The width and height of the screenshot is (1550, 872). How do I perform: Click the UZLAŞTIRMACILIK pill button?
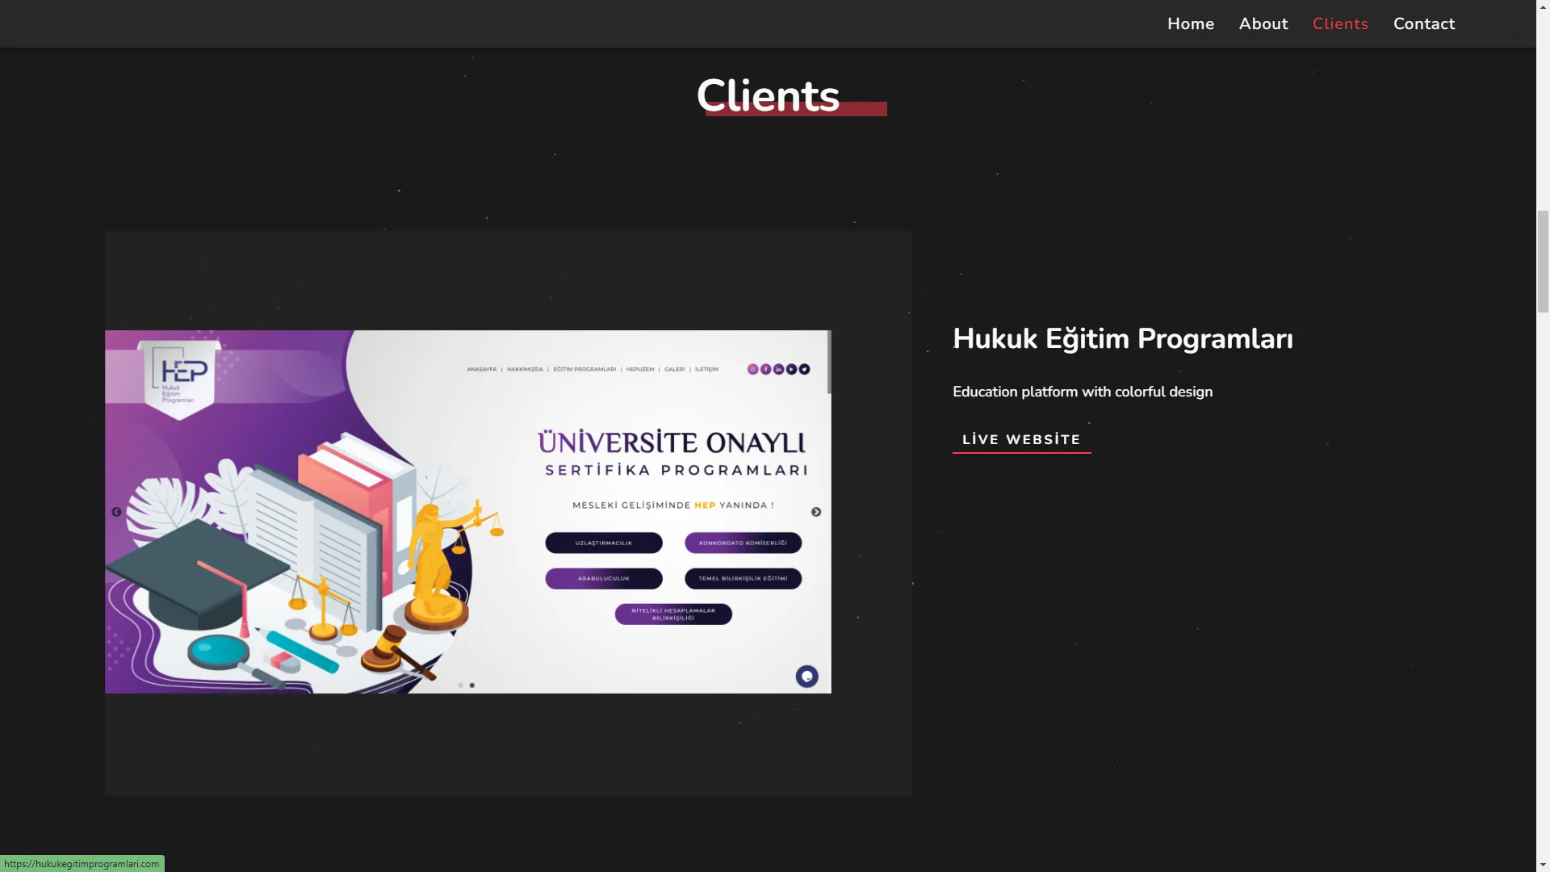coord(604,543)
